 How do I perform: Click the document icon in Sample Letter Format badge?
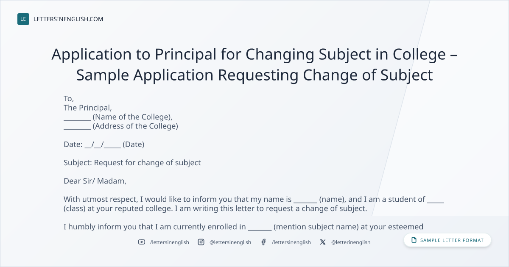click(x=414, y=240)
